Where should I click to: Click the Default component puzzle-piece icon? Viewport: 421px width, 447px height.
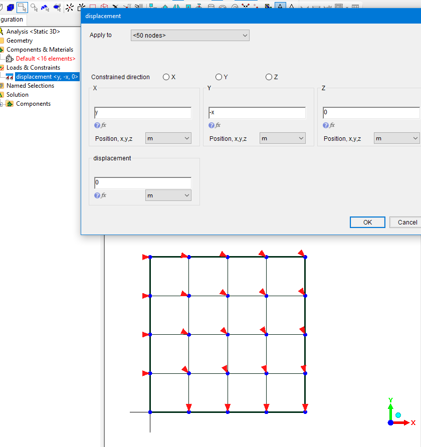pos(10,59)
